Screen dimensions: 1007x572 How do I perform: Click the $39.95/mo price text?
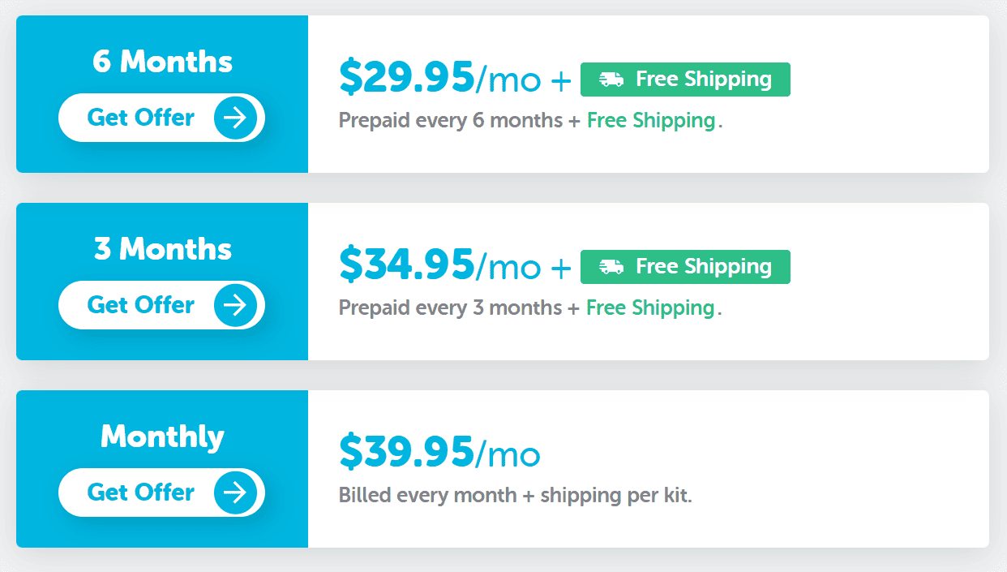(439, 454)
